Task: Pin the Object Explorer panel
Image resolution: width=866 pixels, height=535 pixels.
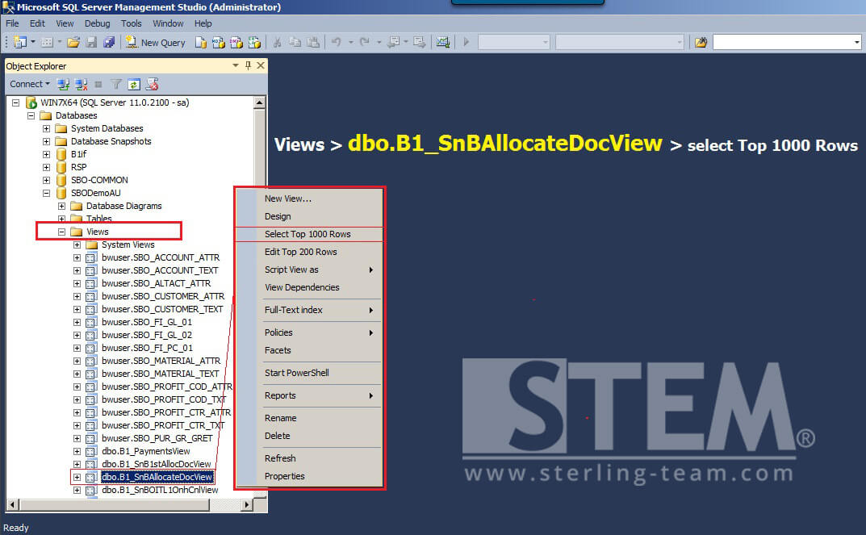Action: click(248, 65)
